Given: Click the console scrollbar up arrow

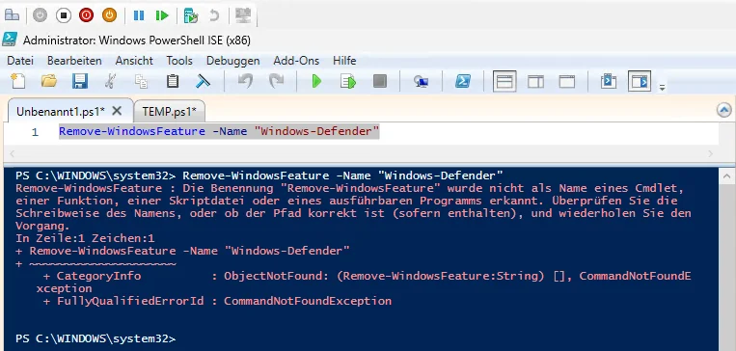Looking at the screenshot, I should coord(726,176).
